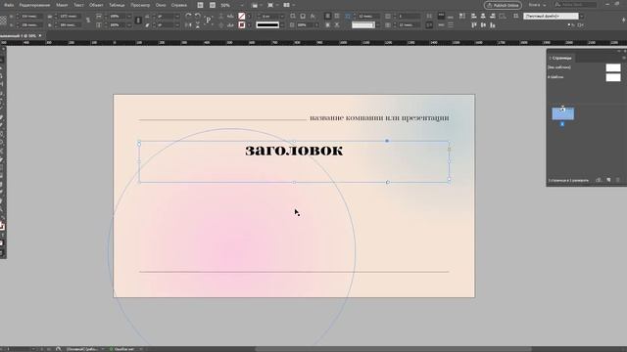Click Align right edges icon
This screenshot has height=352, width=627.
click(493, 16)
